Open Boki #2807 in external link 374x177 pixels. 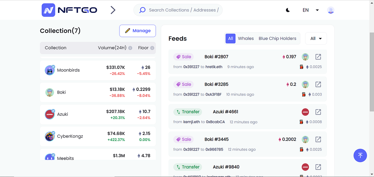[318, 57]
